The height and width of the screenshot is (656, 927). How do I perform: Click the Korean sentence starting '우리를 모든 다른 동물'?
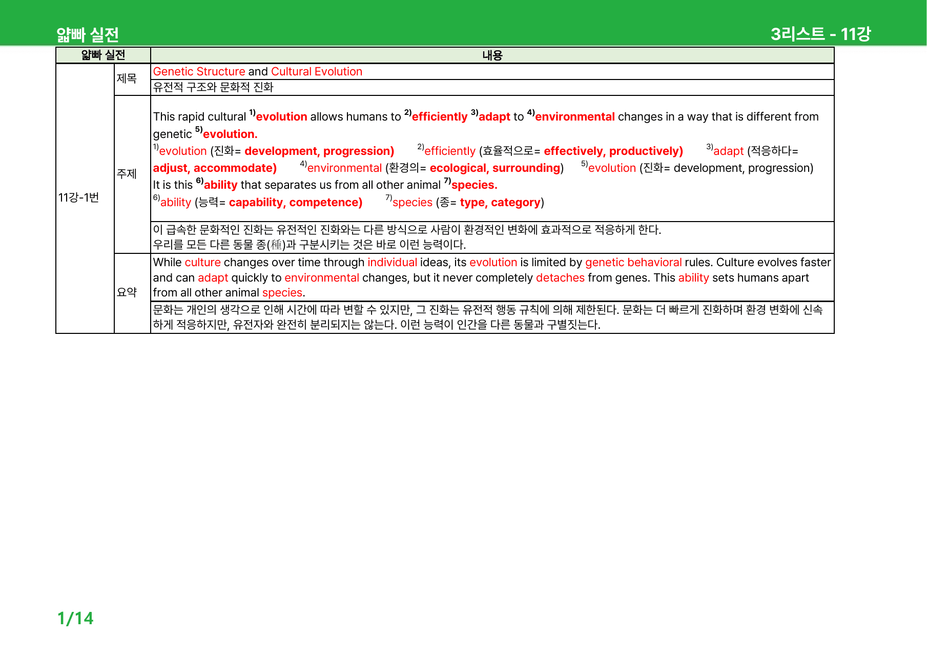click(x=310, y=245)
